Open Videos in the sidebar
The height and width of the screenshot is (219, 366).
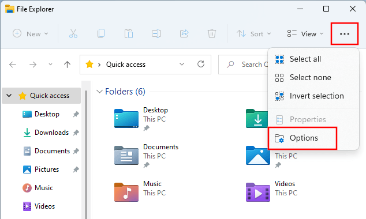tap(44, 206)
